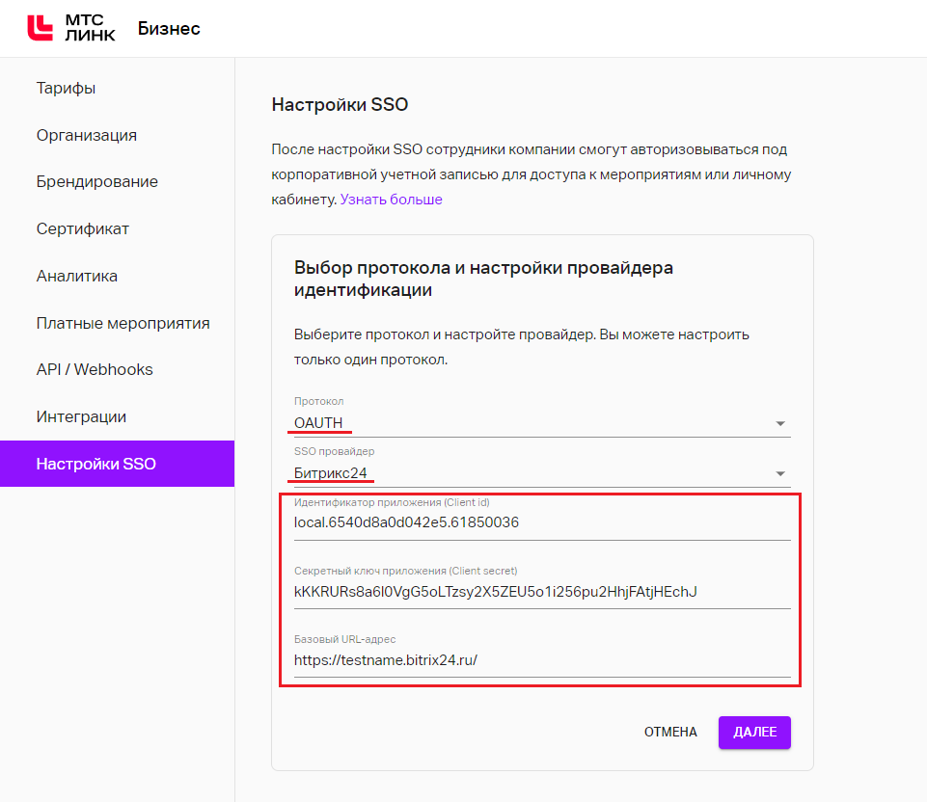This screenshot has height=802, width=927.
Task: Expand the SSO провайдер dropdown arrow
Action: [779, 473]
